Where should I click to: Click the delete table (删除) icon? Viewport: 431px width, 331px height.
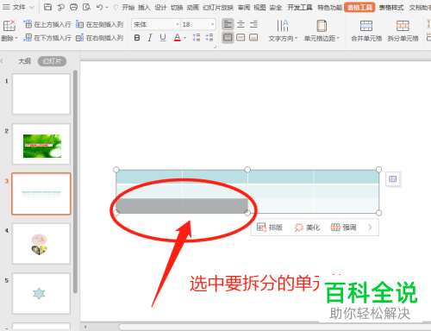tap(9, 26)
